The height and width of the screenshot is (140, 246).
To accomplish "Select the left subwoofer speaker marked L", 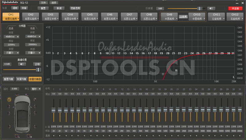I will [17, 135].
